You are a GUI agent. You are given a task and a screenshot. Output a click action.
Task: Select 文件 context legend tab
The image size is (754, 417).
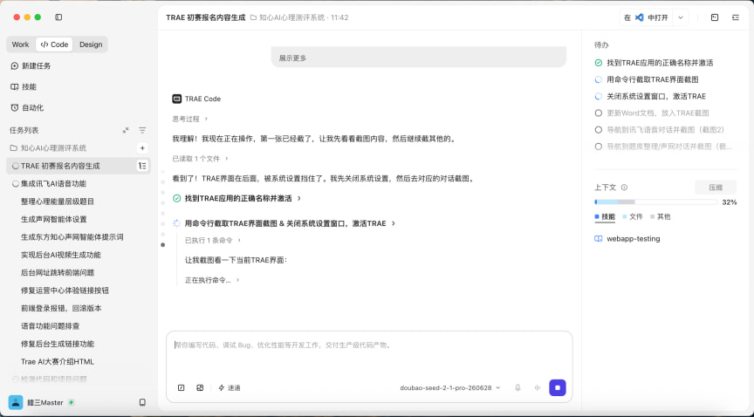[x=633, y=217]
